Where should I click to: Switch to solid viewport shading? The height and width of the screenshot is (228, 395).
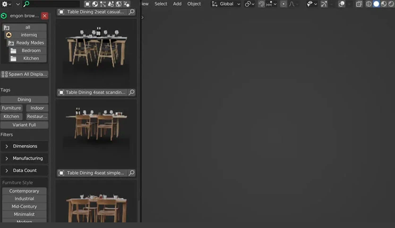[x=377, y=4]
